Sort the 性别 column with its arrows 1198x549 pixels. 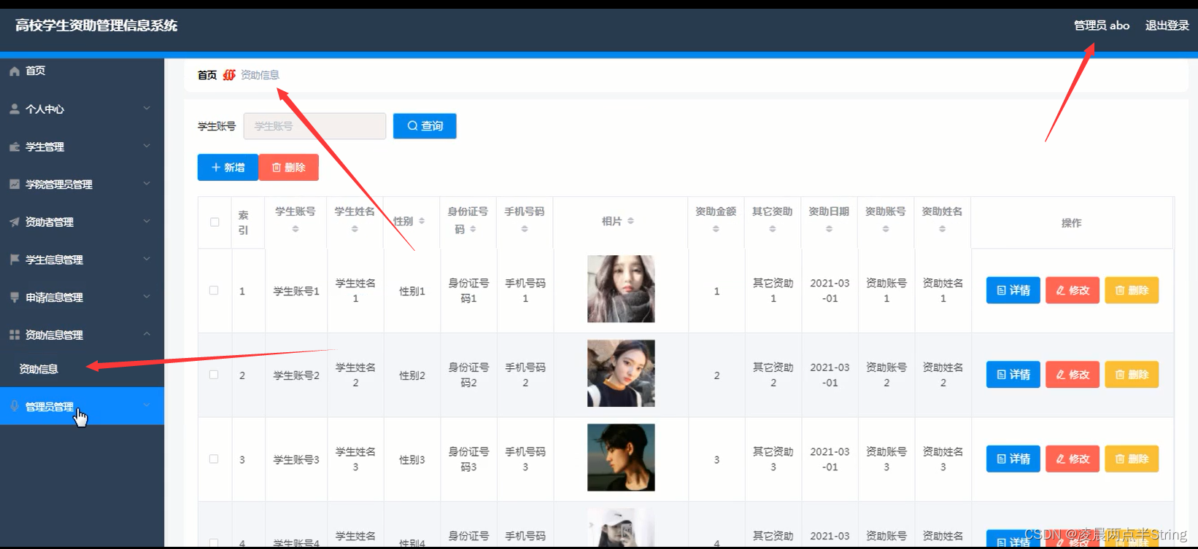(422, 221)
